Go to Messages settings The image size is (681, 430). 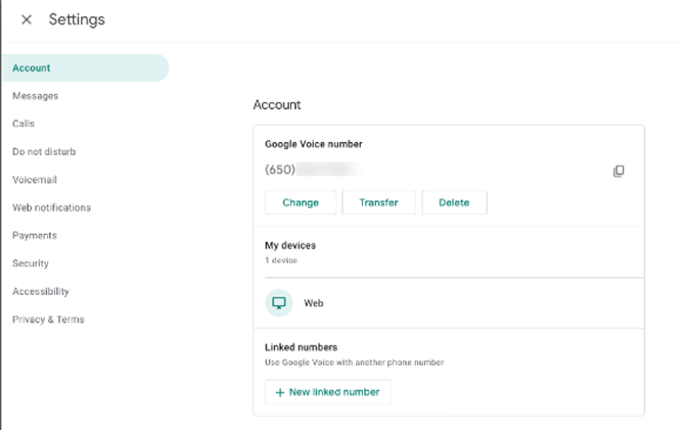[35, 96]
